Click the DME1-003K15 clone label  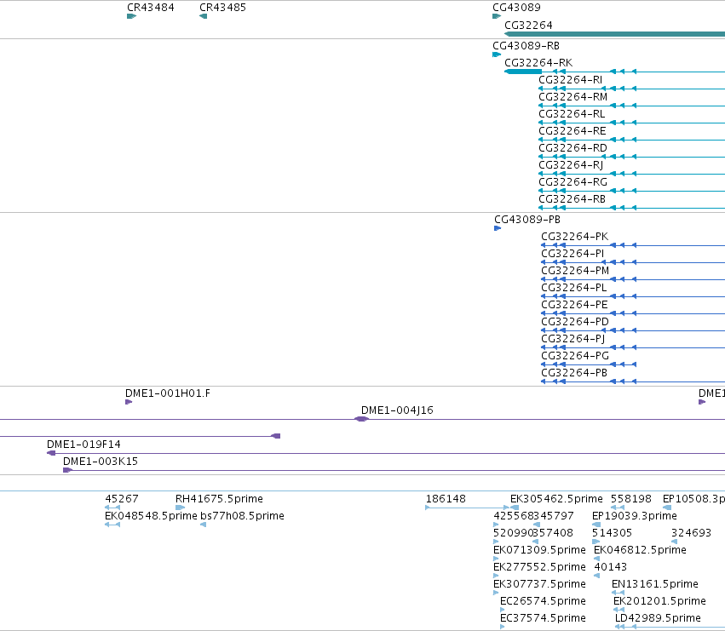point(101,462)
